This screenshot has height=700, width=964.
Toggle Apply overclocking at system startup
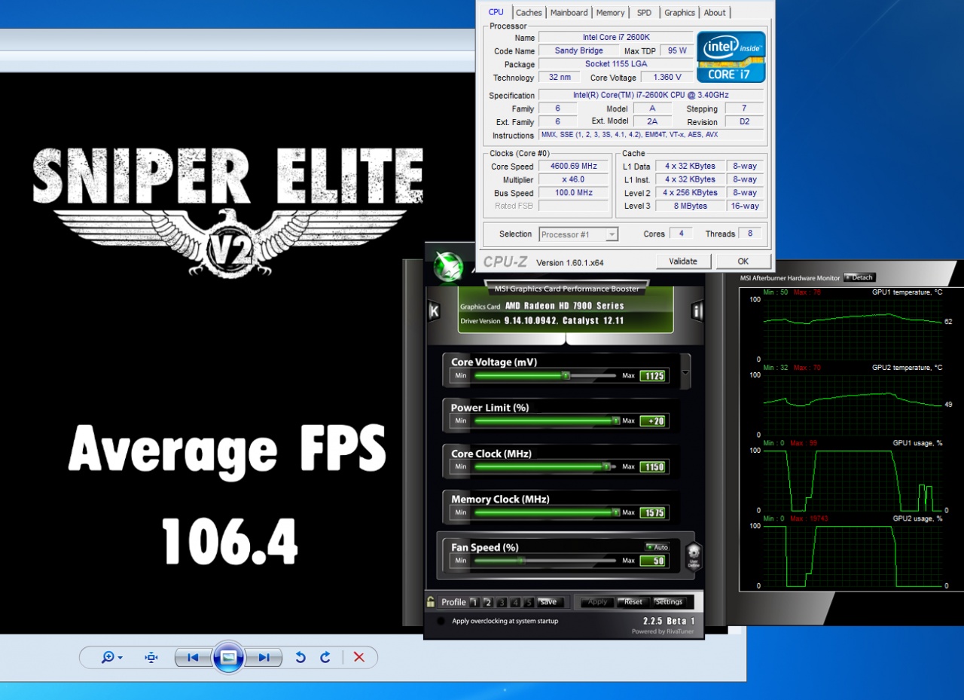[x=441, y=621]
